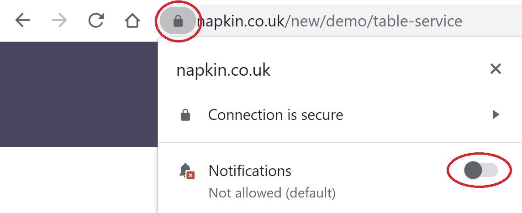Viewport: 522px width, 213px height.
Task: Click the /new/demo/table-service URL path
Action: point(374,21)
